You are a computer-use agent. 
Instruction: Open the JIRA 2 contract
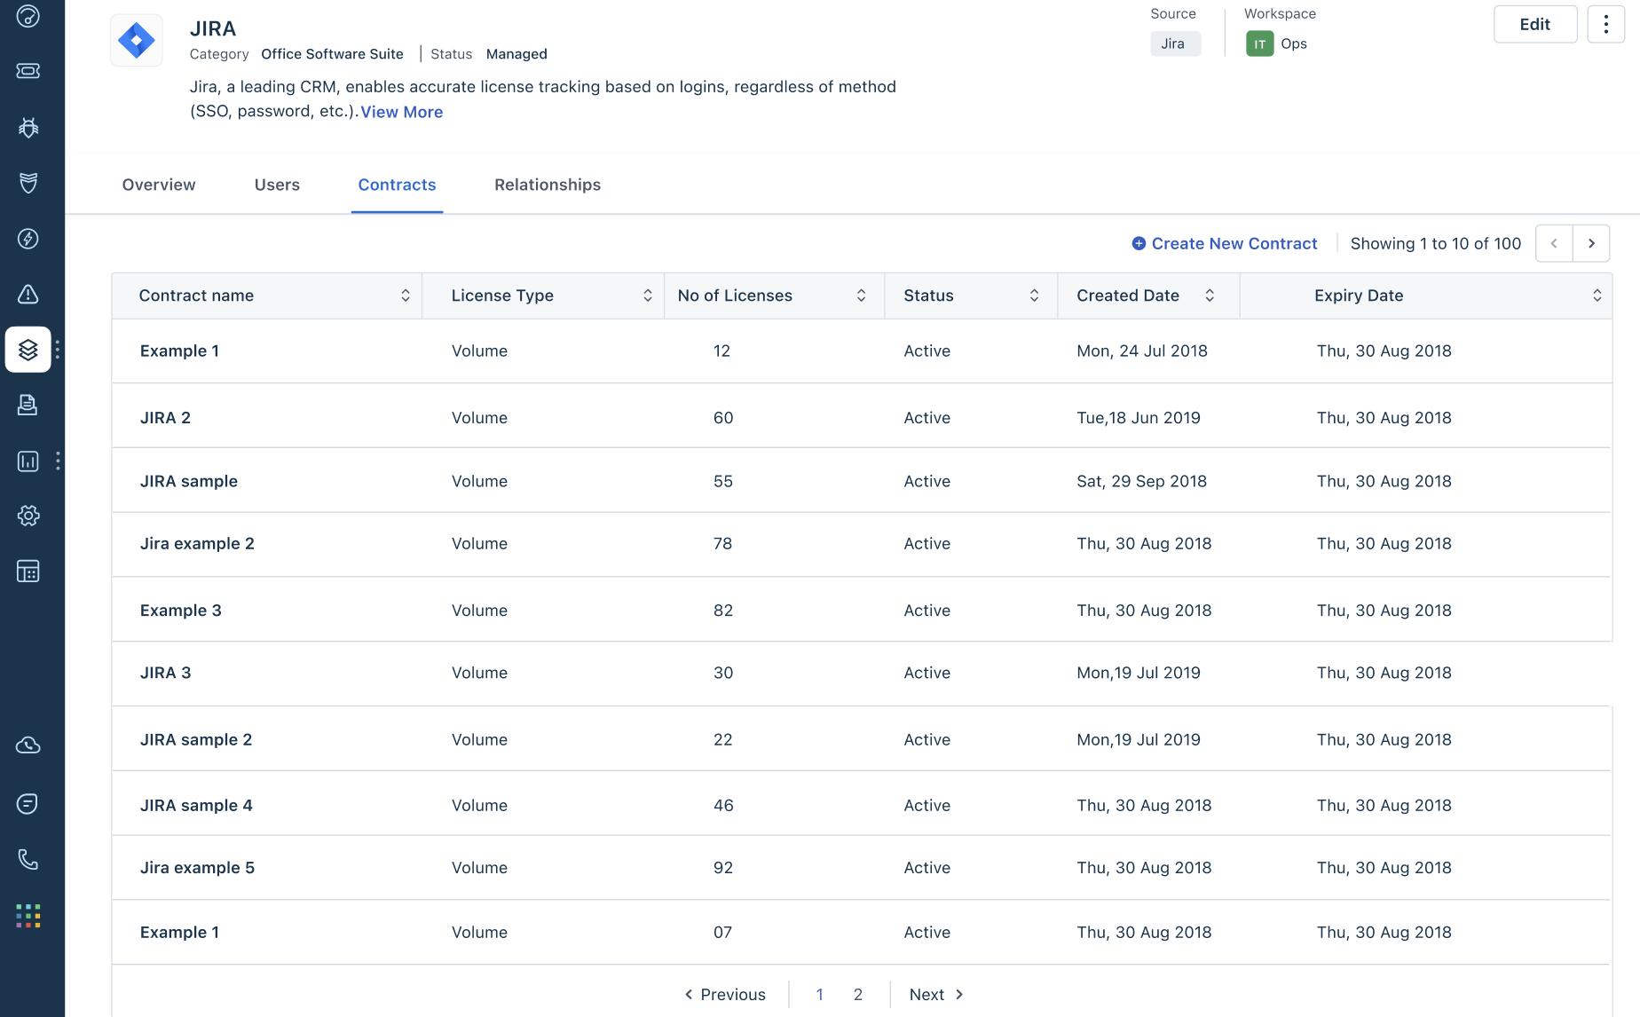pyautogui.click(x=165, y=418)
